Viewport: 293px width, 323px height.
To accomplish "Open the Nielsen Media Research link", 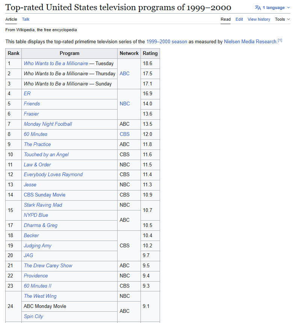I will tap(251, 42).
